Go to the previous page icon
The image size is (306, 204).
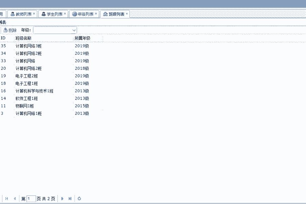tap(15, 199)
